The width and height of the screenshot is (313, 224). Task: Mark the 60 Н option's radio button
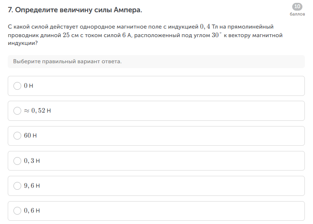pos(17,135)
